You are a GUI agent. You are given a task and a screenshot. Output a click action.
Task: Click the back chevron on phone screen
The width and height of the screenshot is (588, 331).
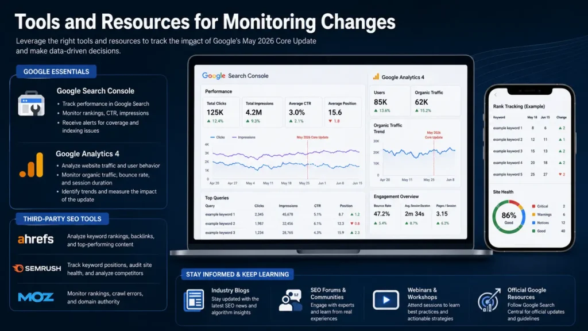(x=496, y=95)
